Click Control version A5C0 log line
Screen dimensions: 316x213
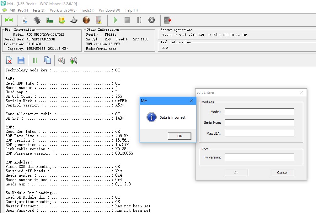tap(65, 105)
